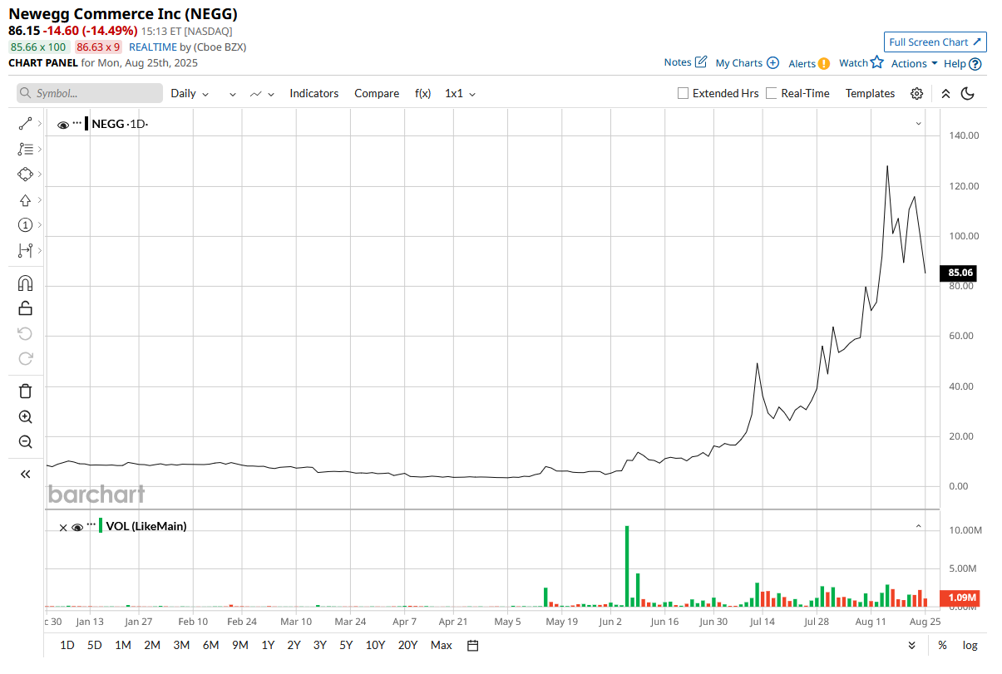Open the Actions dropdown menu

point(914,63)
